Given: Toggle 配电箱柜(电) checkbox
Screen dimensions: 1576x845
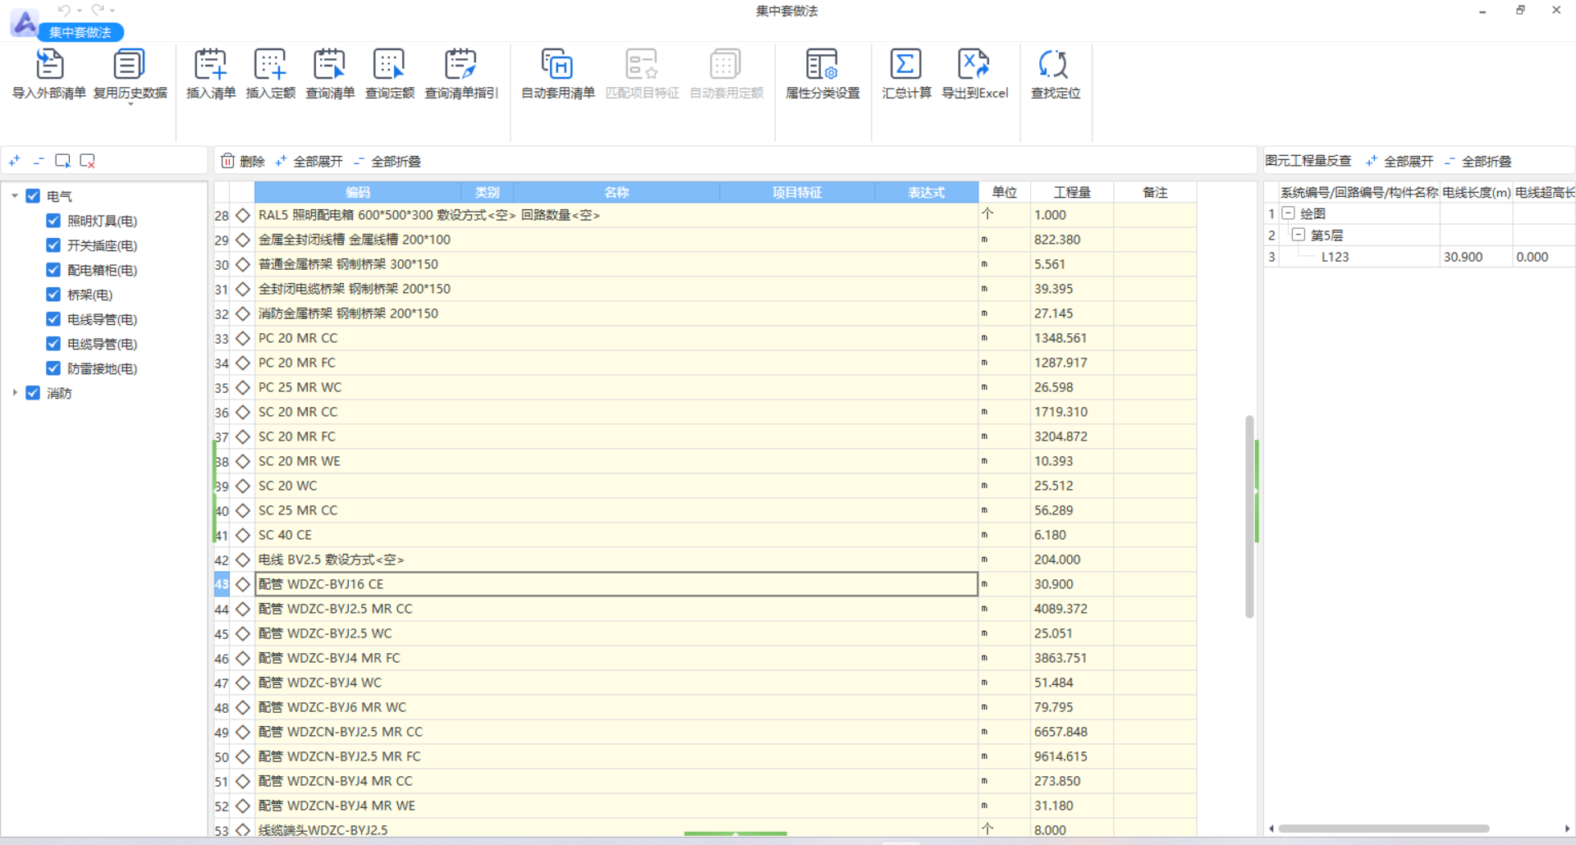Looking at the screenshot, I should point(53,270).
